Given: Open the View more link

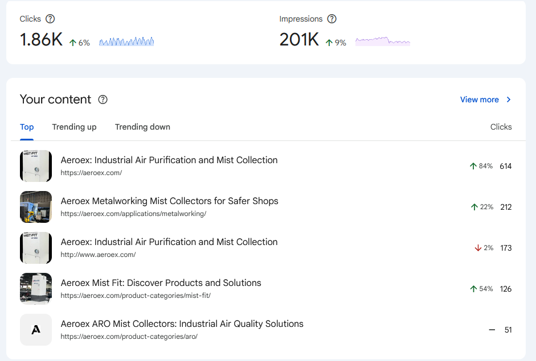Looking at the screenshot, I should point(478,99).
